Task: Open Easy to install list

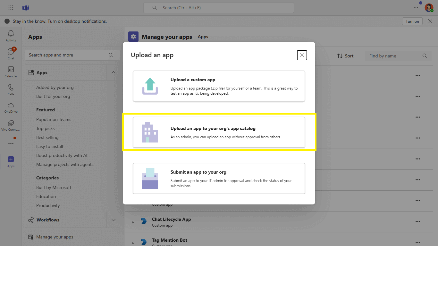Action: click(x=50, y=146)
